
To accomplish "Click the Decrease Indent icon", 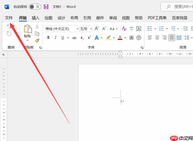I will (x=186, y=29).
